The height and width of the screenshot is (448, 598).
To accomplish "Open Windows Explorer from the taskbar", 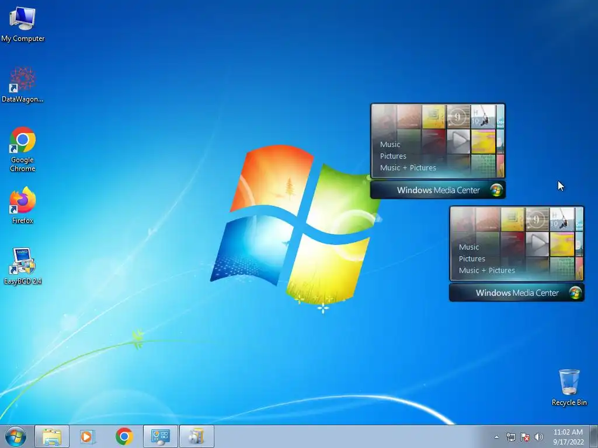I will (52, 436).
